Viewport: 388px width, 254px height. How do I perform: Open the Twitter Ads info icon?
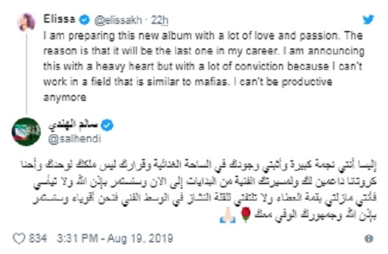(369, 238)
